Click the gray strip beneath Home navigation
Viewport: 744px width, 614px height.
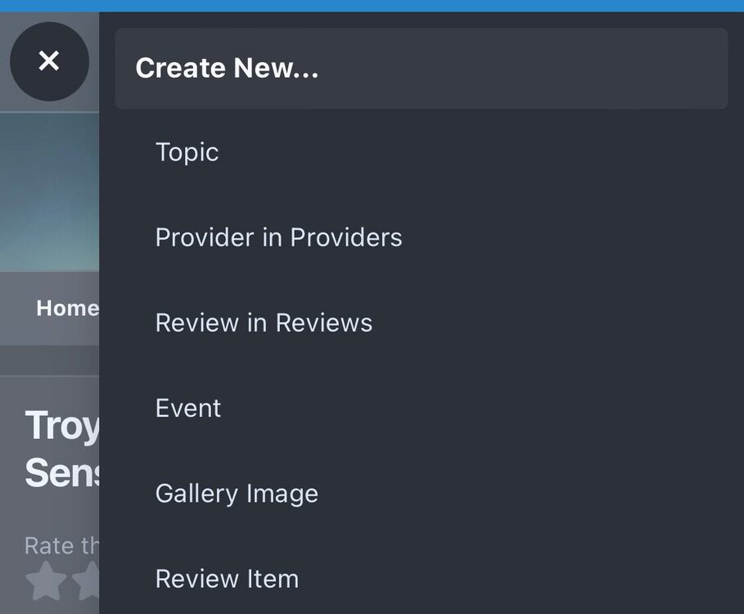click(49, 359)
